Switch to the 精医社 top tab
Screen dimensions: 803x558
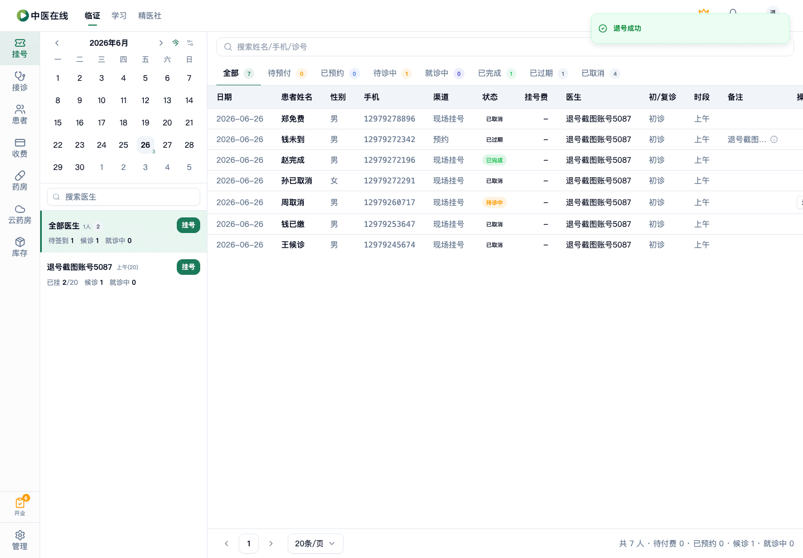click(150, 16)
